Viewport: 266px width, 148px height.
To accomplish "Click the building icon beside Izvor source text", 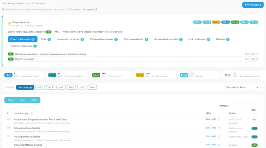I will tap(3, 9).
